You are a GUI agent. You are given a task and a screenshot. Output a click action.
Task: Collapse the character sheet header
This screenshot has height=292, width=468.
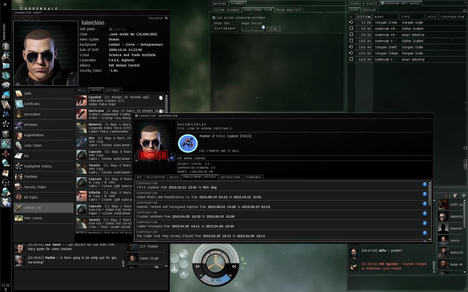coord(158,18)
